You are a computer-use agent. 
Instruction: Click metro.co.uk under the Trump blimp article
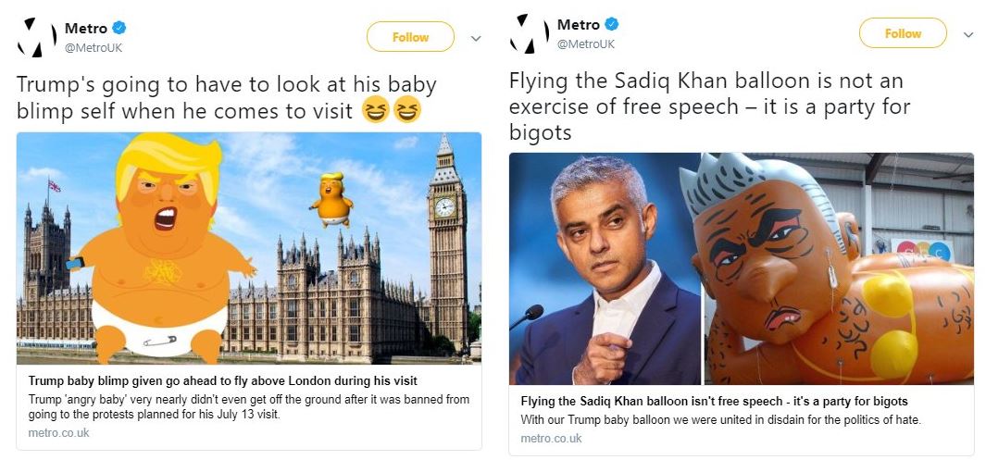tap(58, 432)
